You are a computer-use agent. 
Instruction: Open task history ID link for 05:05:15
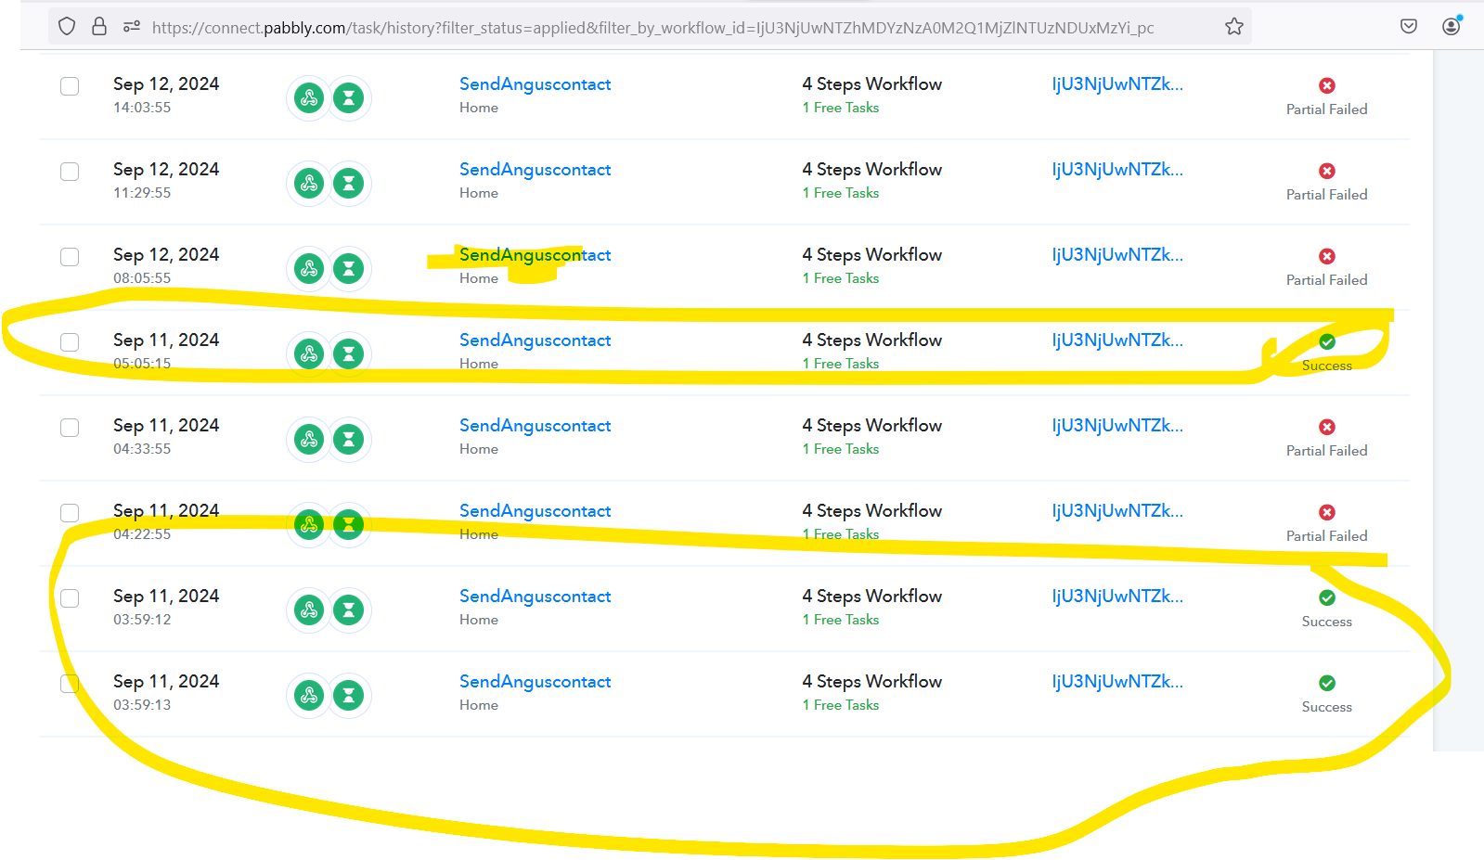pos(1117,340)
